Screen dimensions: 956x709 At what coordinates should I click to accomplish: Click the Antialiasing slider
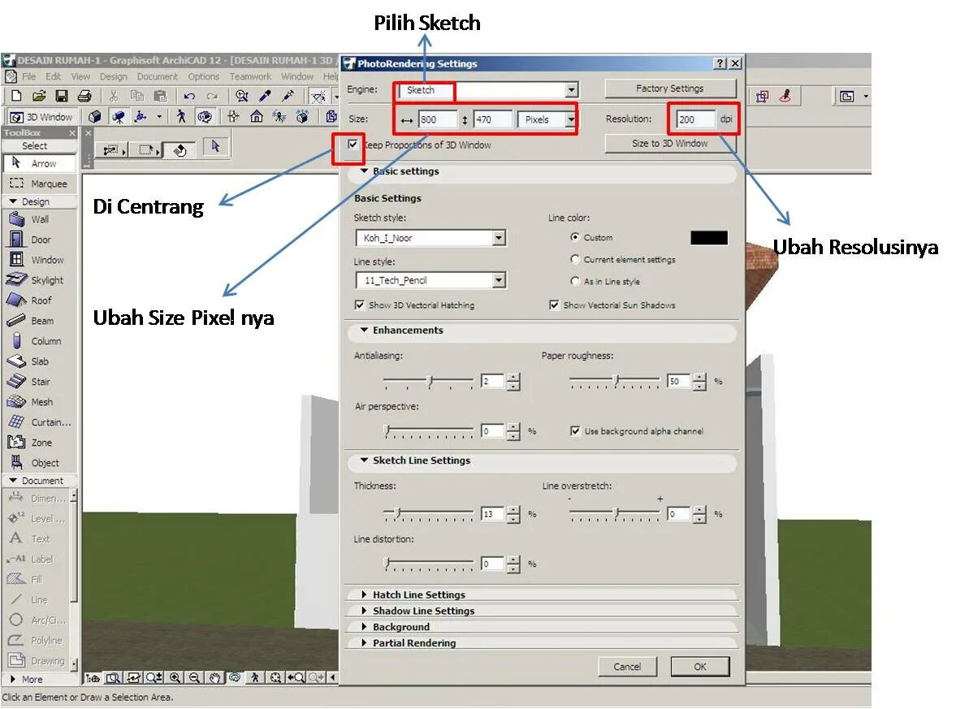point(429,382)
